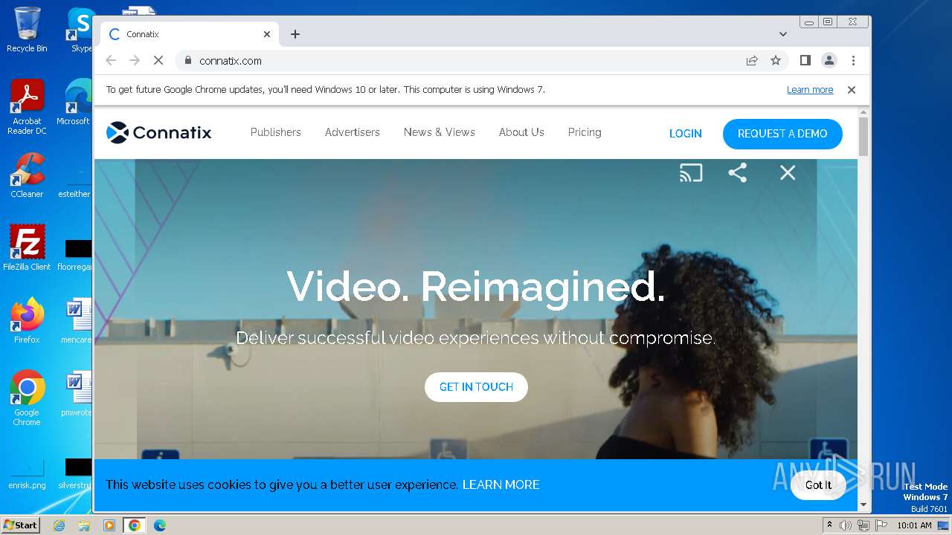
Task: Select the Google Chrome desktop icon
Action: pyautogui.click(x=27, y=398)
